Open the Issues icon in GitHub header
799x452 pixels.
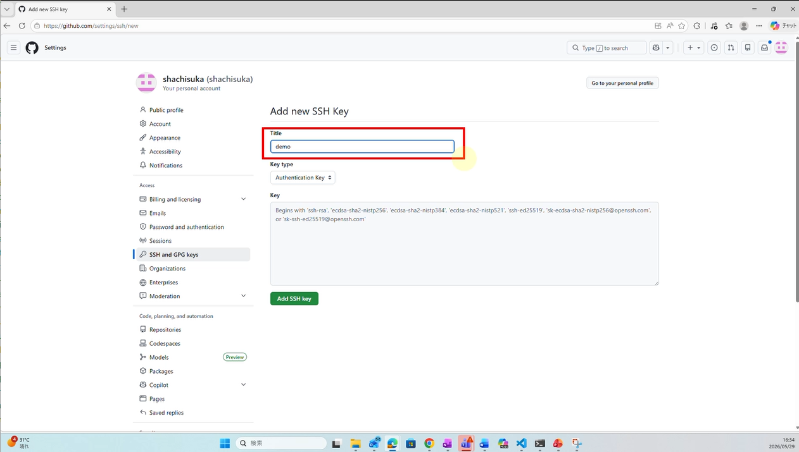(x=714, y=47)
